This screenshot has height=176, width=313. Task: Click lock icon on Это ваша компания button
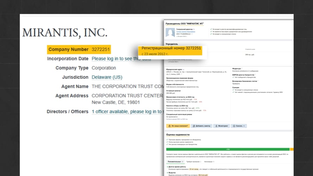[x=169, y=126]
